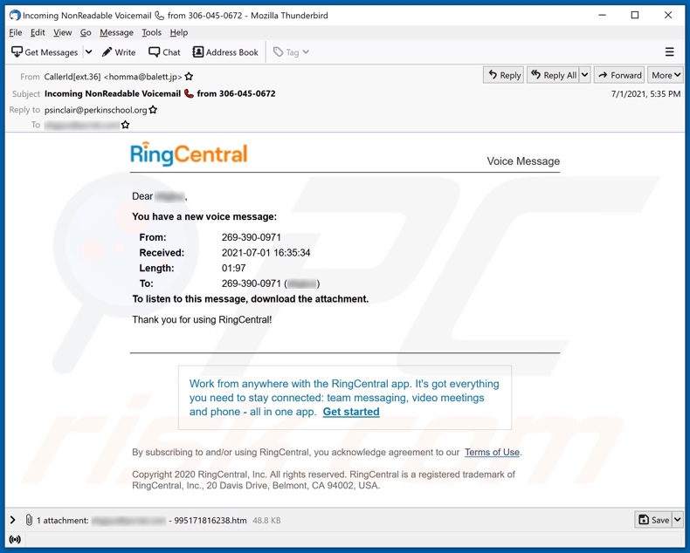Click the Voice Message heading
The image size is (690, 553).
(523, 161)
